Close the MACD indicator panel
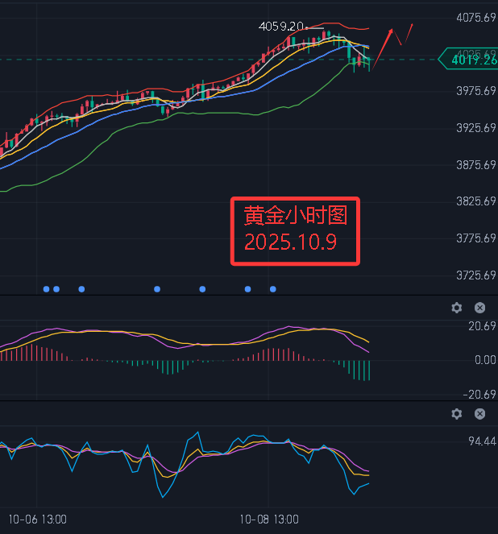 [479, 308]
